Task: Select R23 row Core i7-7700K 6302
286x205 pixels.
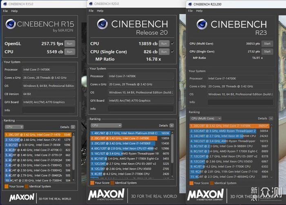Action: [230, 167]
